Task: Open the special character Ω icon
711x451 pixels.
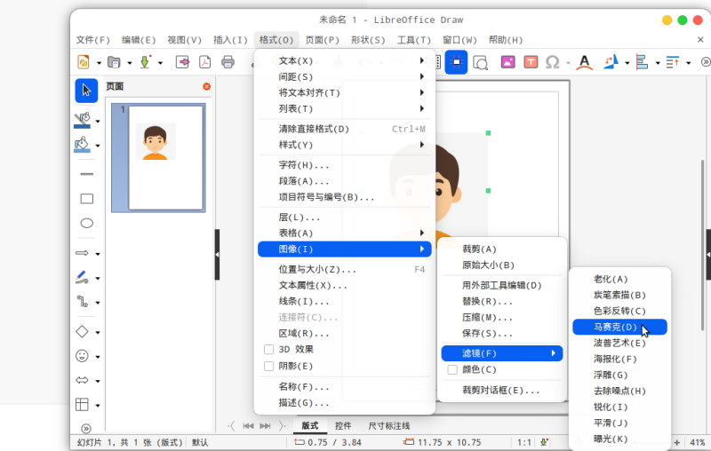Action: click(x=552, y=62)
